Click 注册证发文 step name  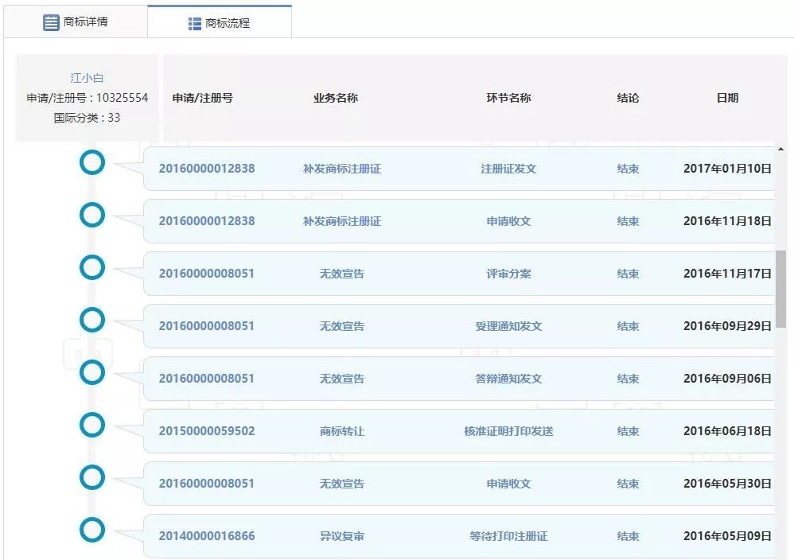point(508,169)
